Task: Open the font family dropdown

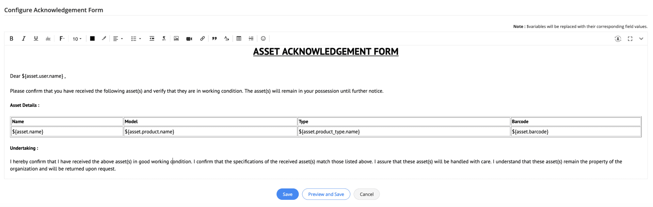Action: (62, 38)
